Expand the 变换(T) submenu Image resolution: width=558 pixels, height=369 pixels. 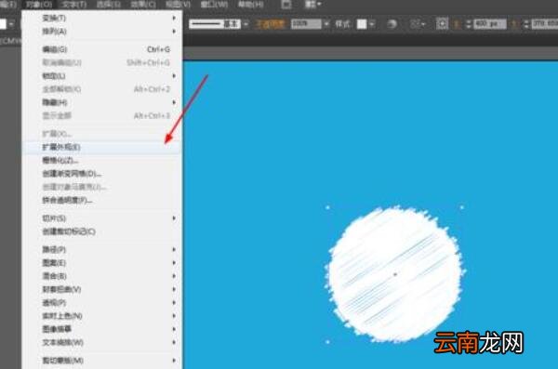coord(102,18)
